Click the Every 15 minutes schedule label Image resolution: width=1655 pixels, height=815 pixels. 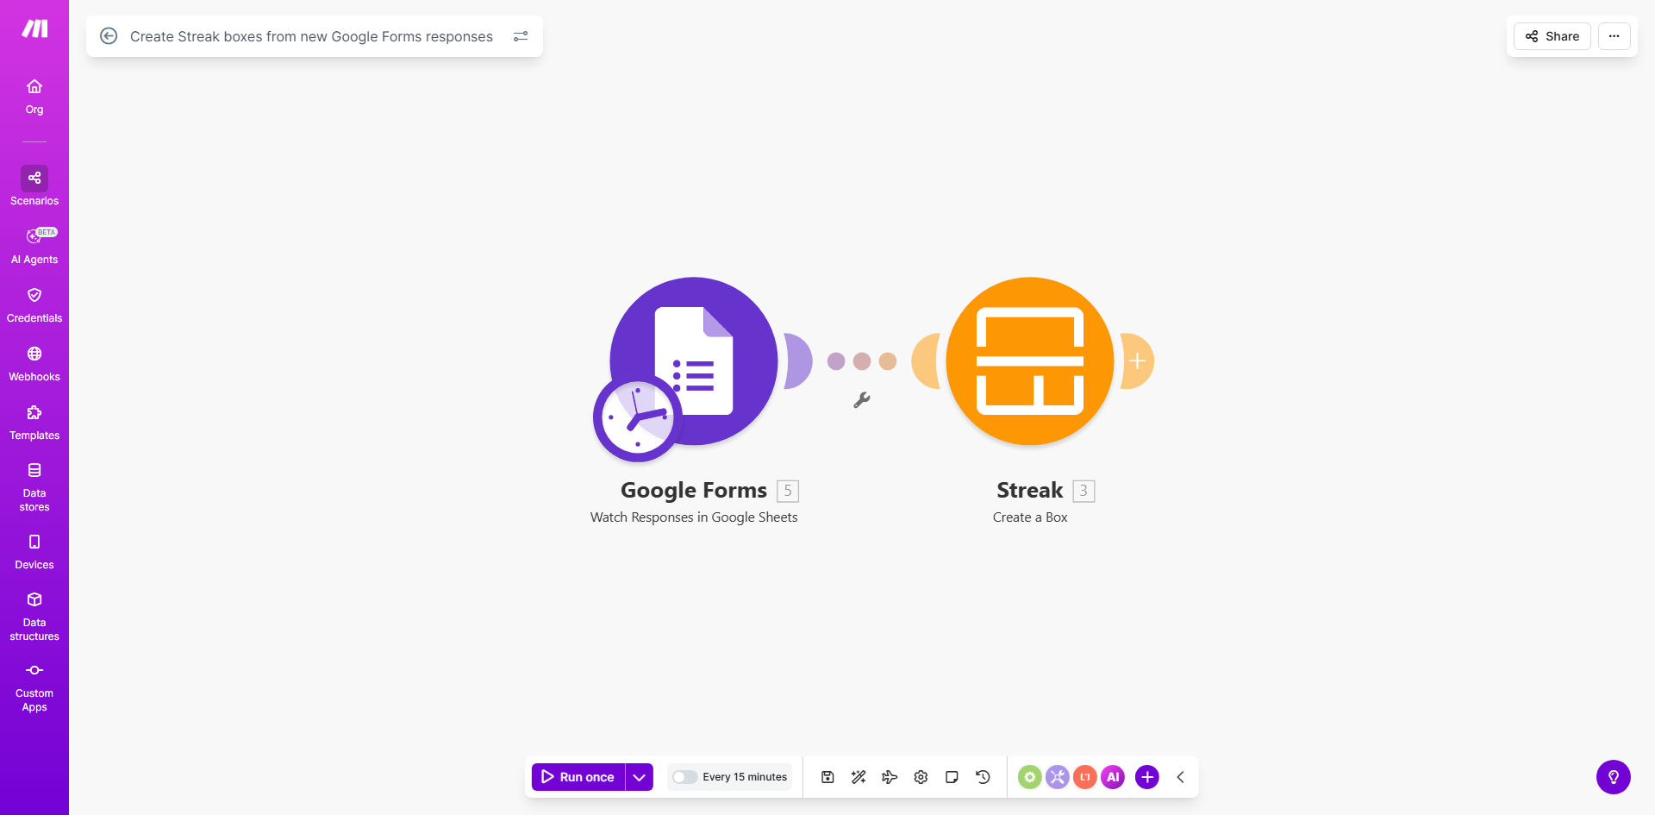coord(745,777)
